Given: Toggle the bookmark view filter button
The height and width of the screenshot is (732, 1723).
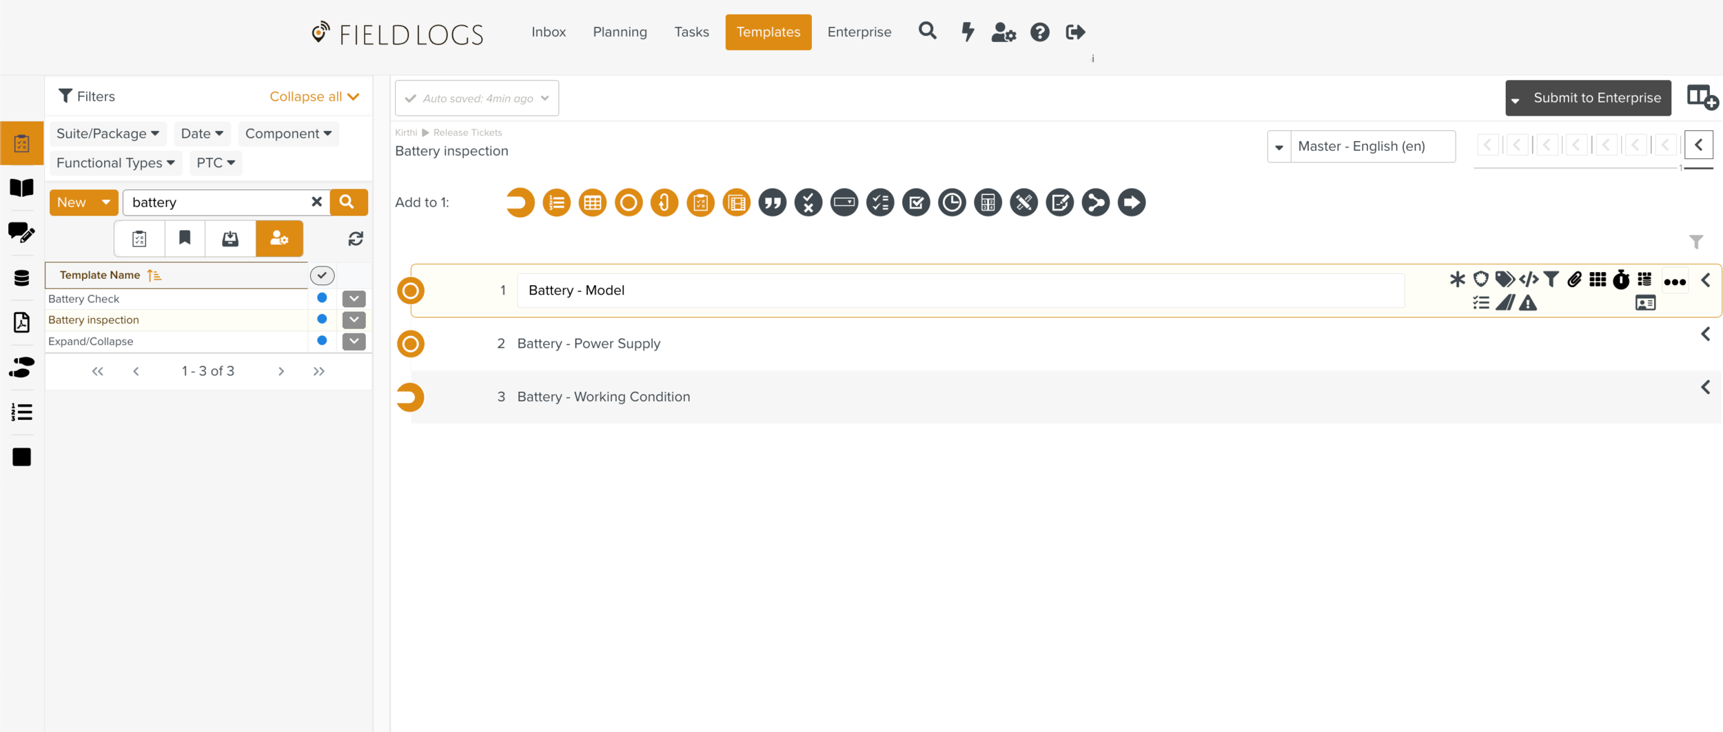Looking at the screenshot, I should click(x=185, y=238).
